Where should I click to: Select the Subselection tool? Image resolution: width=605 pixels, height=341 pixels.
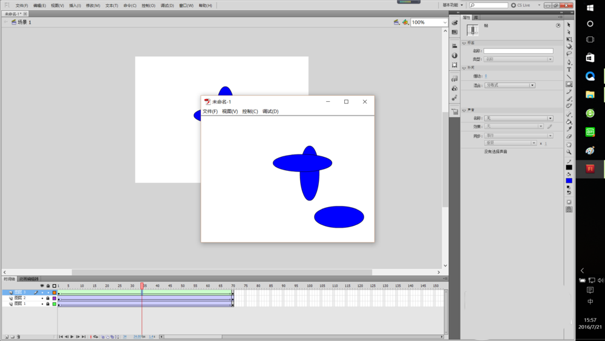click(569, 32)
